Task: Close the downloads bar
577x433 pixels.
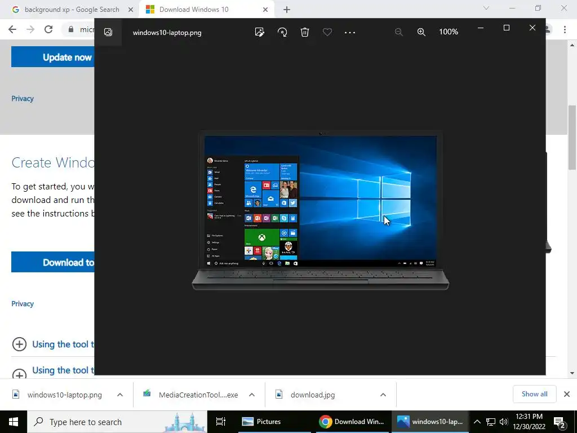Action: click(567, 394)
